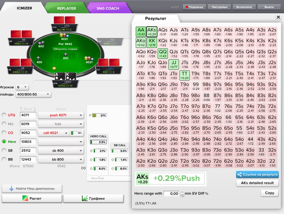284x214 pixels.
Task: Select the AKo hand cell
Action: 141,43
